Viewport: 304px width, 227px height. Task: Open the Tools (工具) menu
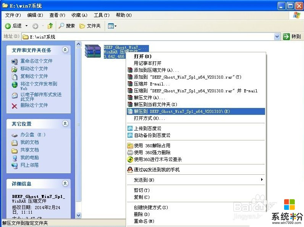(x=101, y=15)
